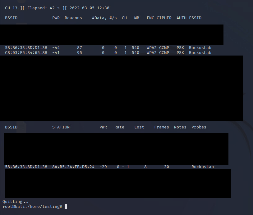Click the rate value 0 - 1
The height and width of the screenshot is (215, 253).
point(123,167)
